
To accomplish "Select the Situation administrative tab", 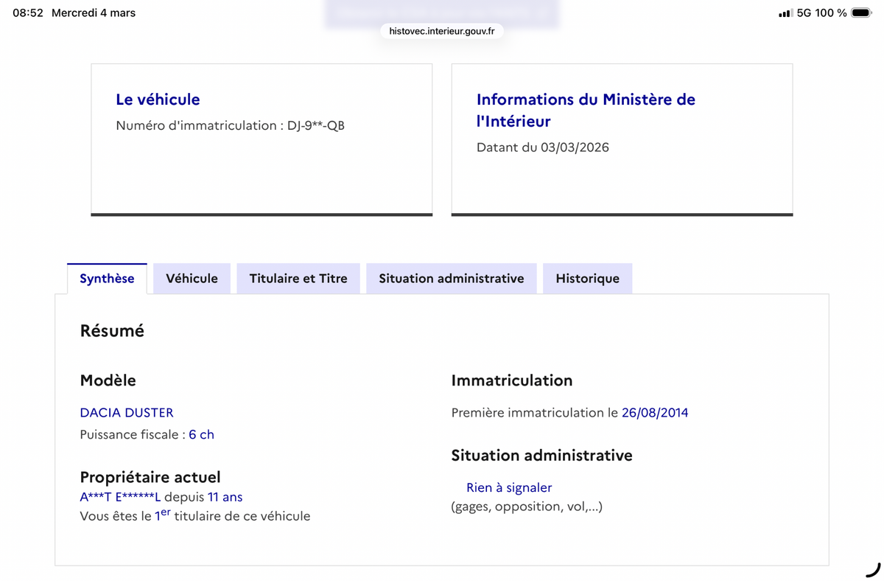I will pos(452,279).
